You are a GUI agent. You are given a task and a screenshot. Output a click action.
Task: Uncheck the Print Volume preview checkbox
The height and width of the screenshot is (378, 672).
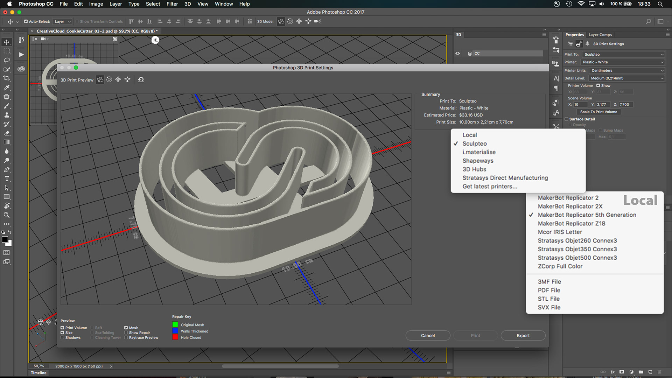click(x=62, y=328)
